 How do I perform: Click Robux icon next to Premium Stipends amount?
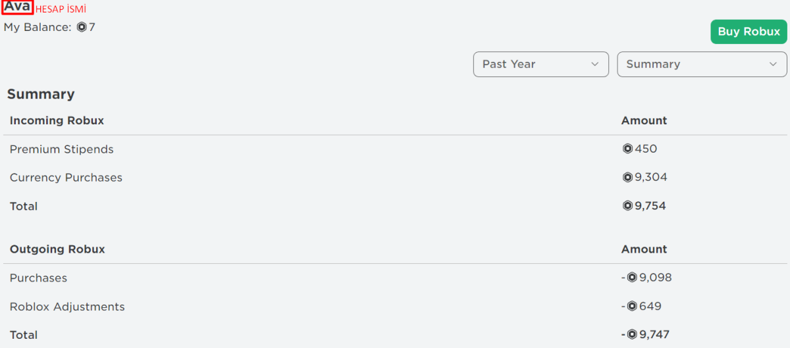pyautogui.click(x=627, y=149)
